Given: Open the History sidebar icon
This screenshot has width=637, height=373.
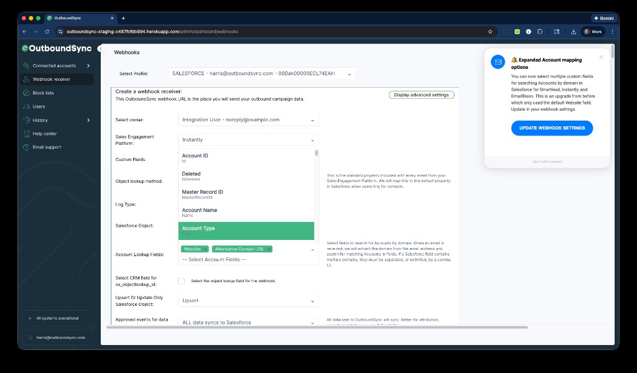Looking at the screenshot, I should pos(26,119).
